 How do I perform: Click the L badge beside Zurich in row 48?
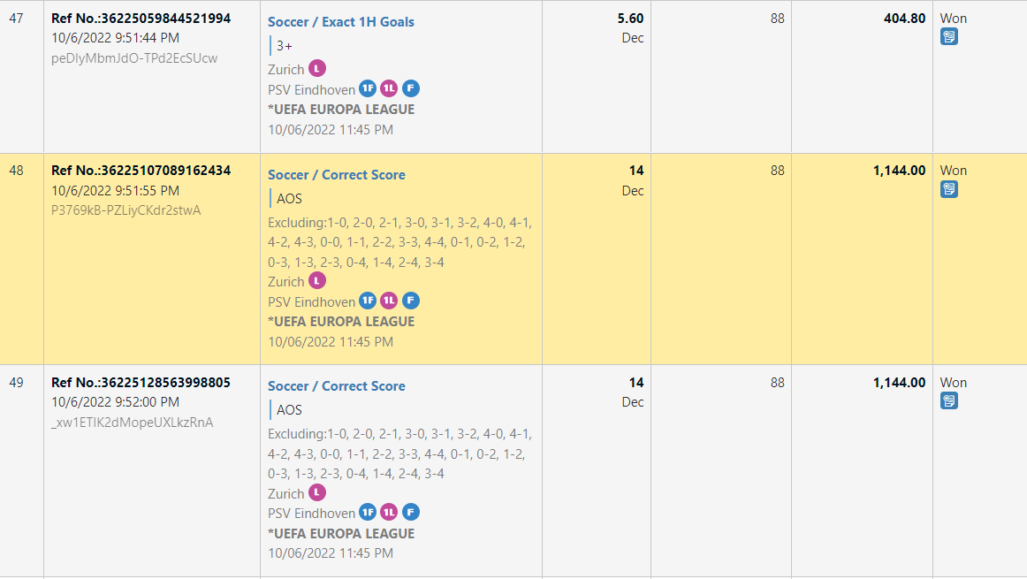coord(317,281)
